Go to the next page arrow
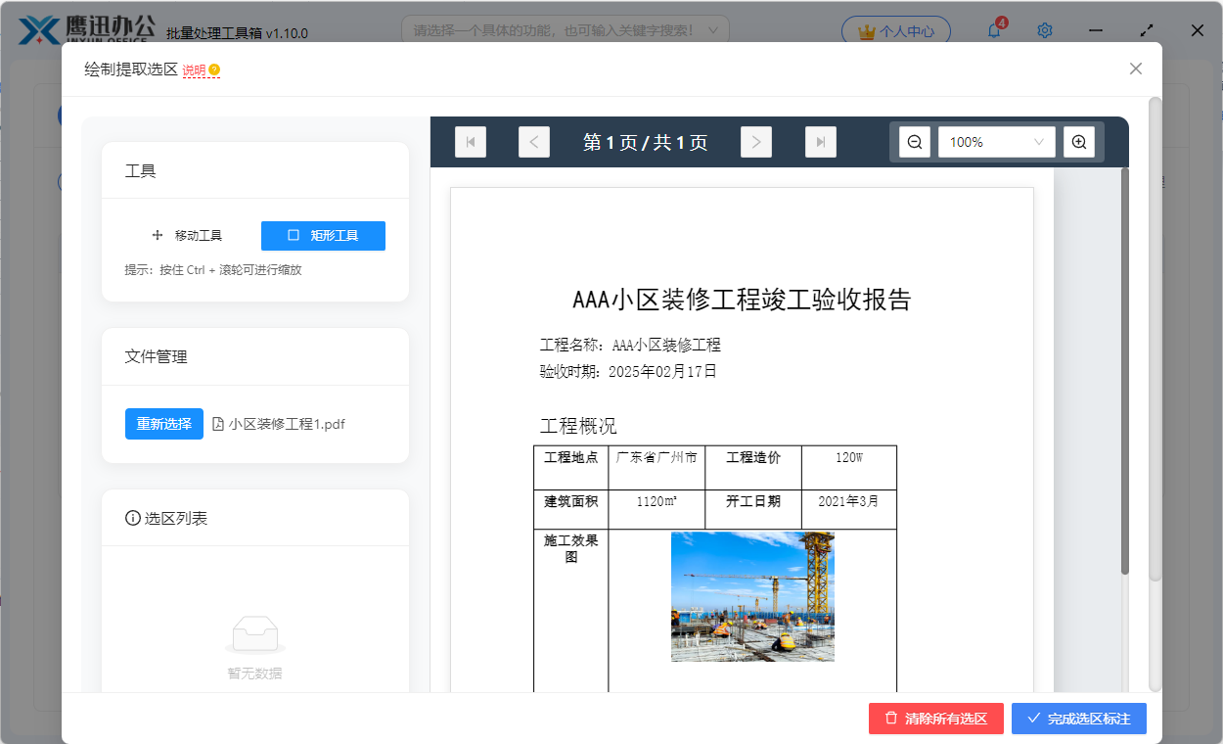The height and width of the screenshot is (744, 1223). pyautogui.click(x=755, y=141)
